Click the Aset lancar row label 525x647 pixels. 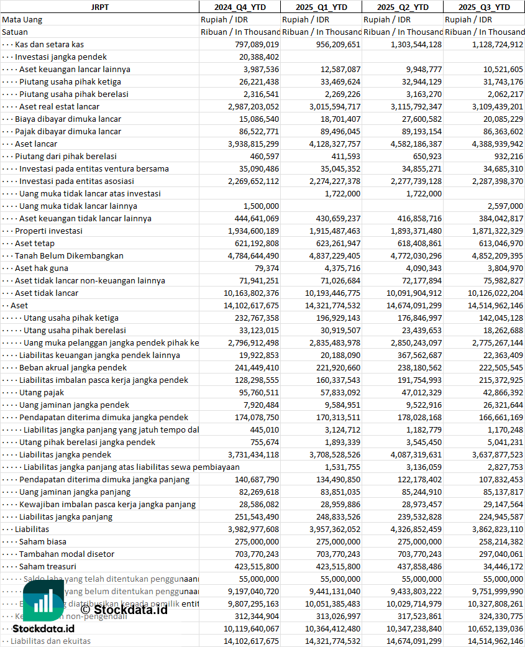tap(36, 144)
